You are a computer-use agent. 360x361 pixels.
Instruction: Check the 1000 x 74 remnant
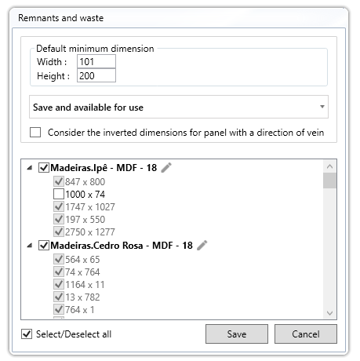(x=59, y=195)
